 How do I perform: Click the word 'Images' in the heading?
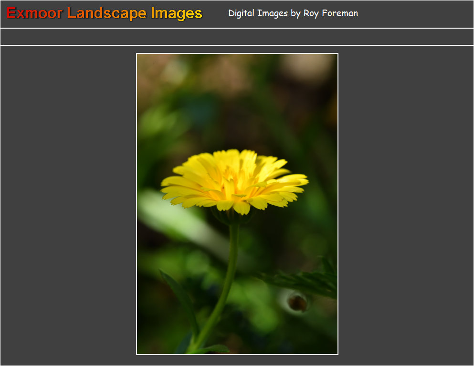pos(176,13)
